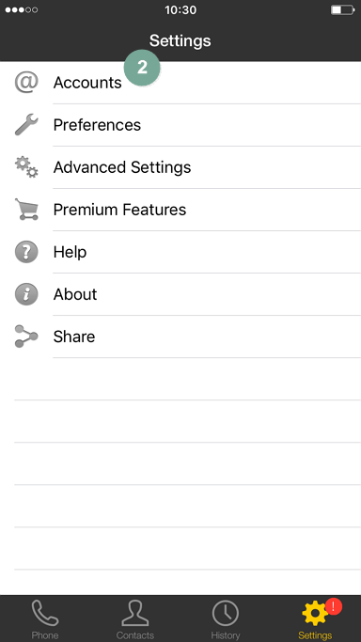Switch to the Contacts tab
The height and width of the screenshot is (642, 361).
[x=135, y=619]
